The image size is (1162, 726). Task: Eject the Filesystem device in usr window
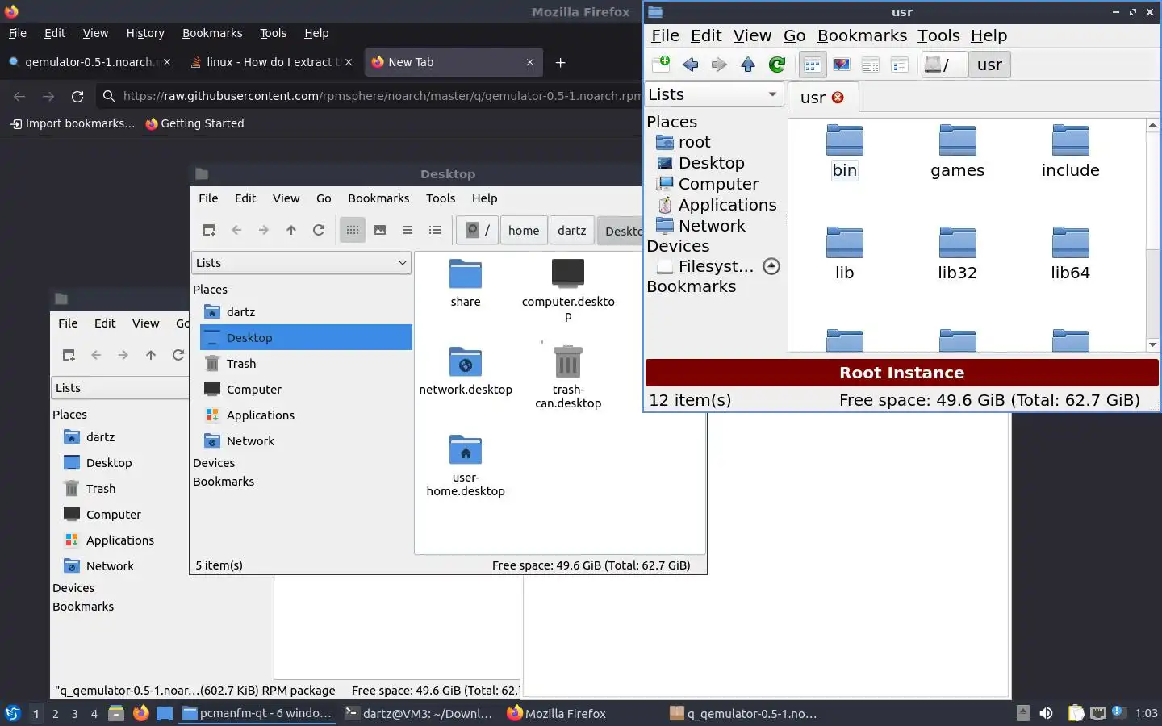click(771, 266)
